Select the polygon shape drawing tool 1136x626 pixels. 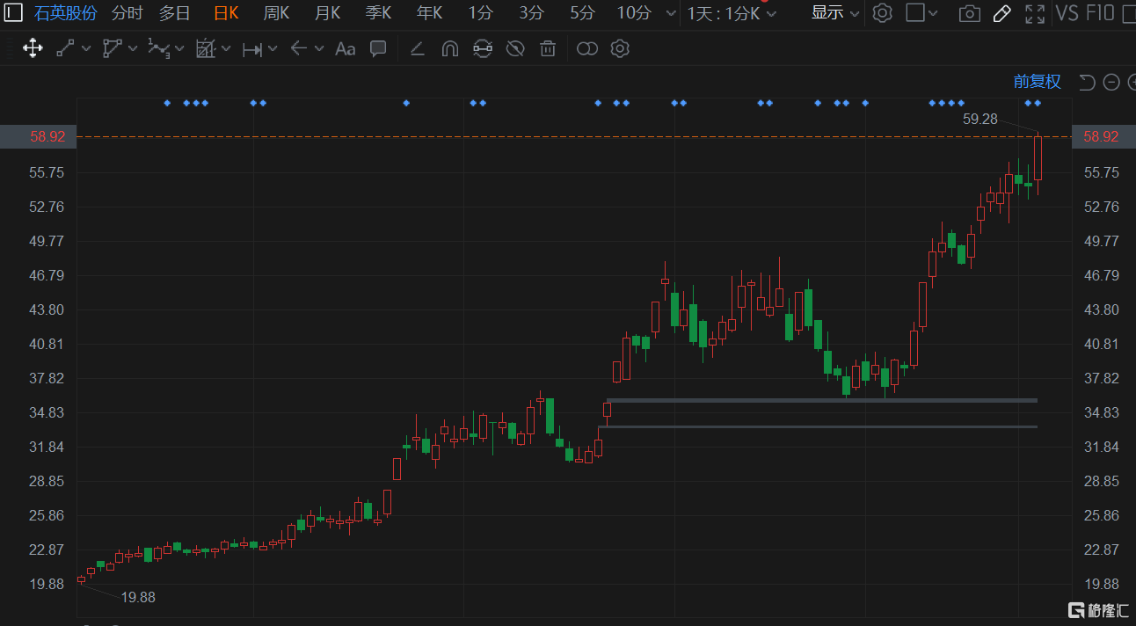112,48
